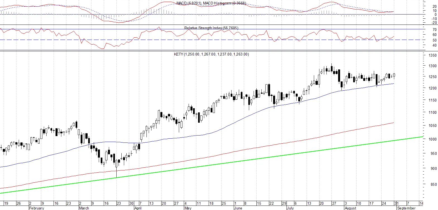
Task: Click the MACD indicator title label
Action: coord(211,3)
